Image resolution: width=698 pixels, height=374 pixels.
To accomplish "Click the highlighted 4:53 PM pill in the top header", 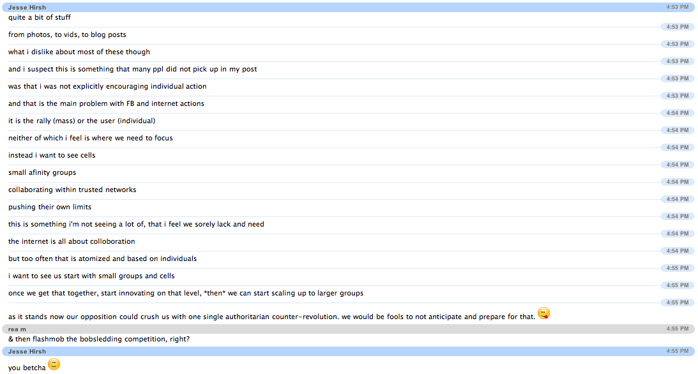I will tap(677, 7).
